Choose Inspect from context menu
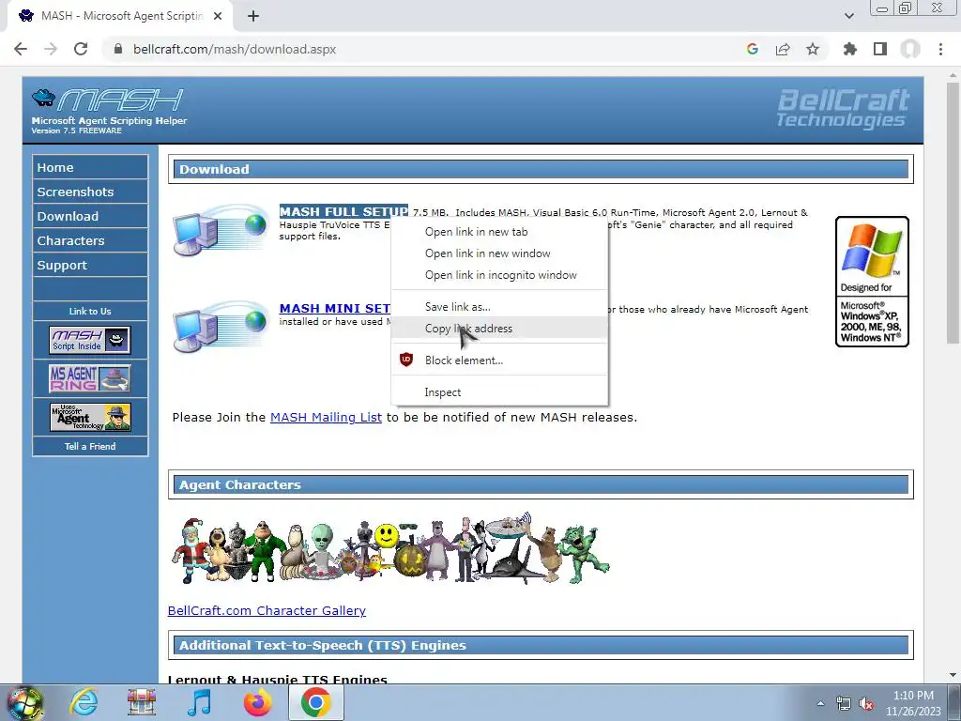961x721 pixels. click(x=499, y=391)
